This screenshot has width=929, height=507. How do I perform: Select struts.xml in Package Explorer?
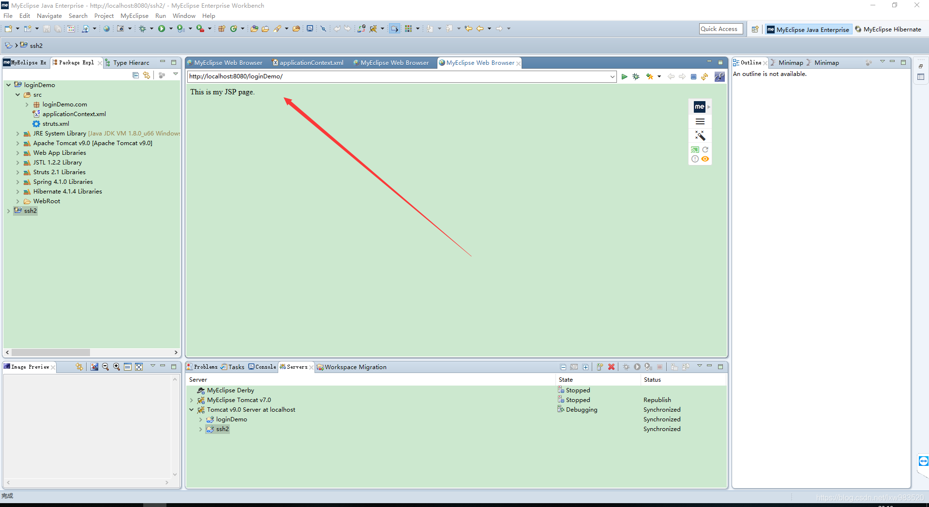pyautogui.click(x=51, y=124)
